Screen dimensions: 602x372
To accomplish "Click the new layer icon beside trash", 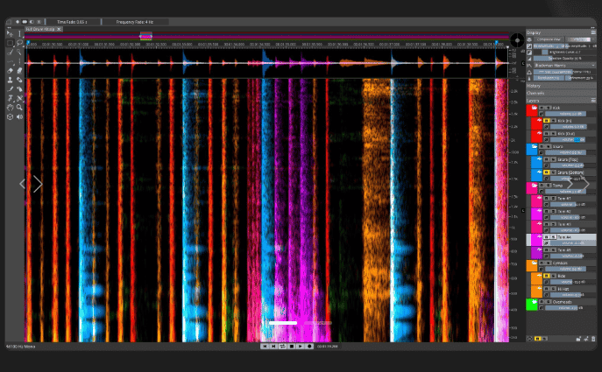I will pos(586,339).
